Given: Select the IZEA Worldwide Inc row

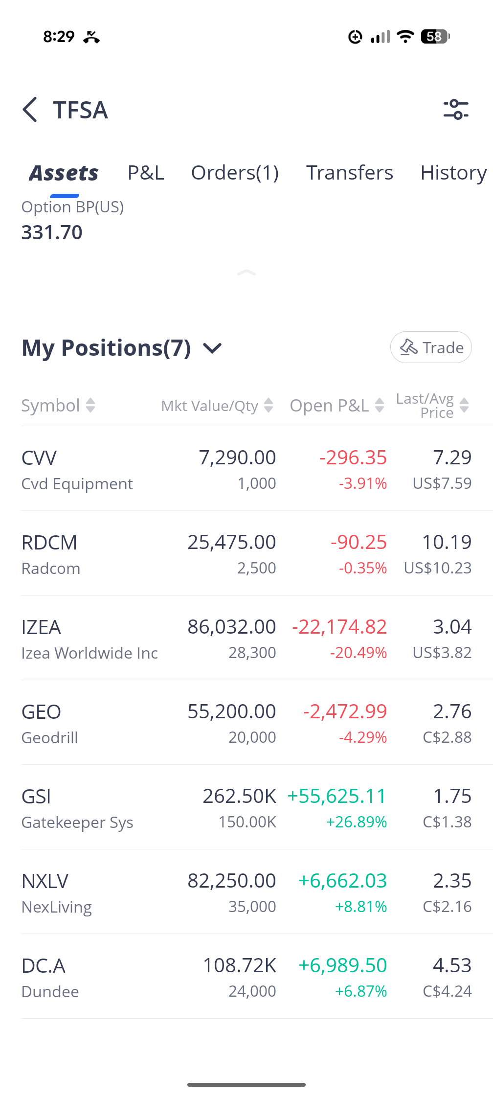Looking at the screenshot, I should (x=246, y=638).
